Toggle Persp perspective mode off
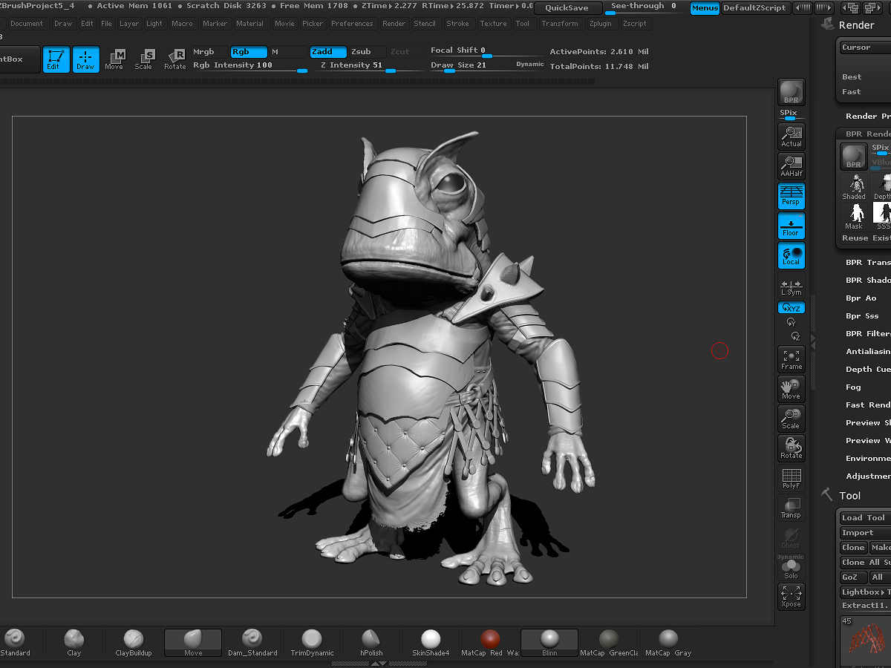891x668 pixels. pyautogui.click(x=791, y=196)
